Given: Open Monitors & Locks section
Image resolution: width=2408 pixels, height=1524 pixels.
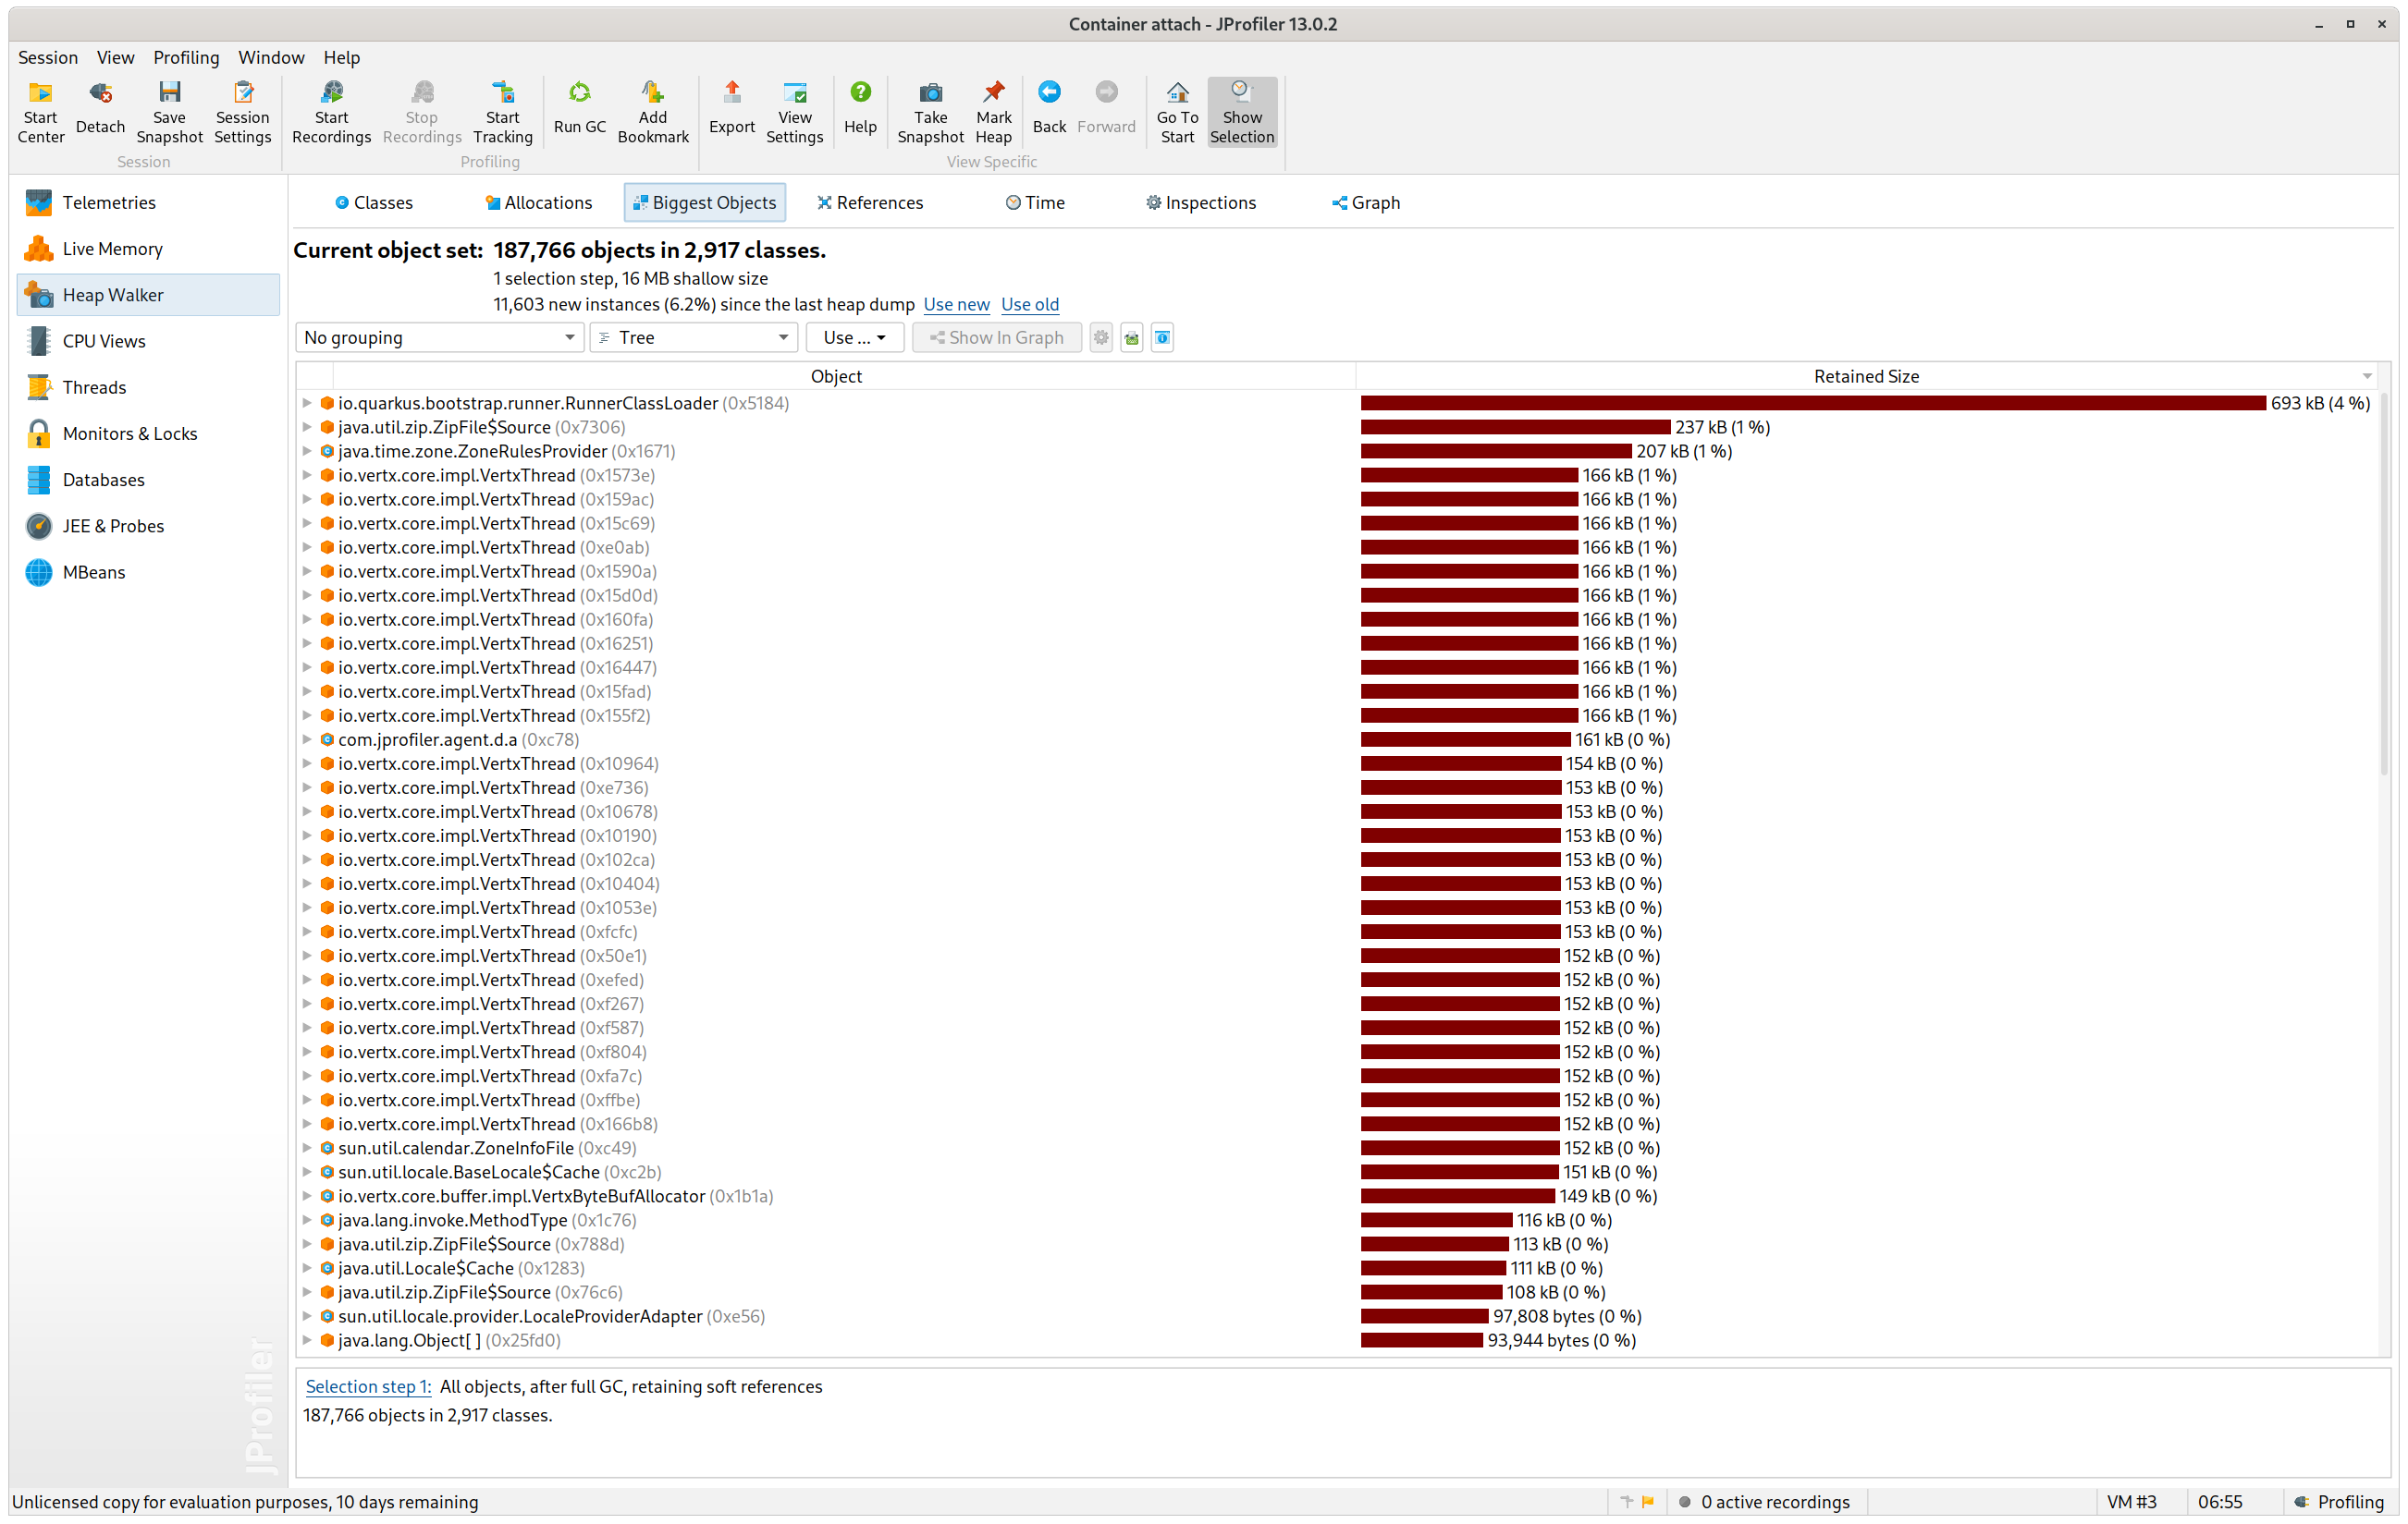Looking at the screenshot, I should point(129,433).
